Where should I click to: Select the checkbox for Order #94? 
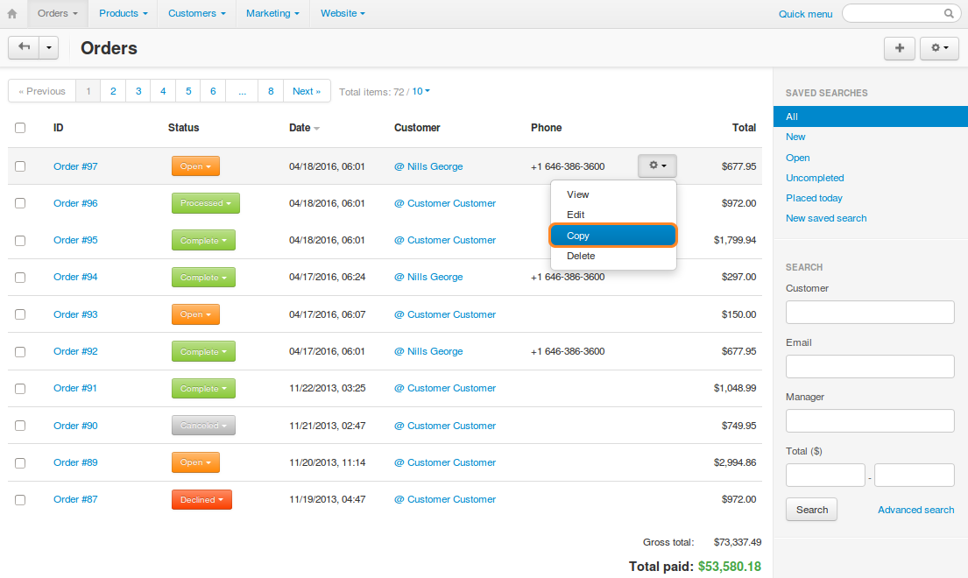tap(20, 278)
